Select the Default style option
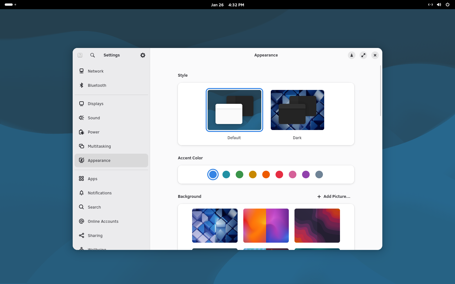This screenshot has width=455, height=284. tap(234, 110)
